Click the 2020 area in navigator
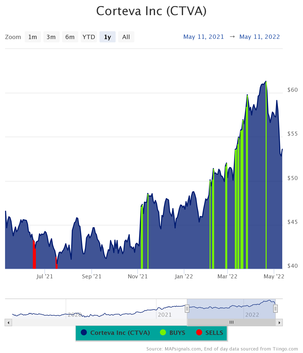Viewport: 303px width, 353px height. [75, 315]
